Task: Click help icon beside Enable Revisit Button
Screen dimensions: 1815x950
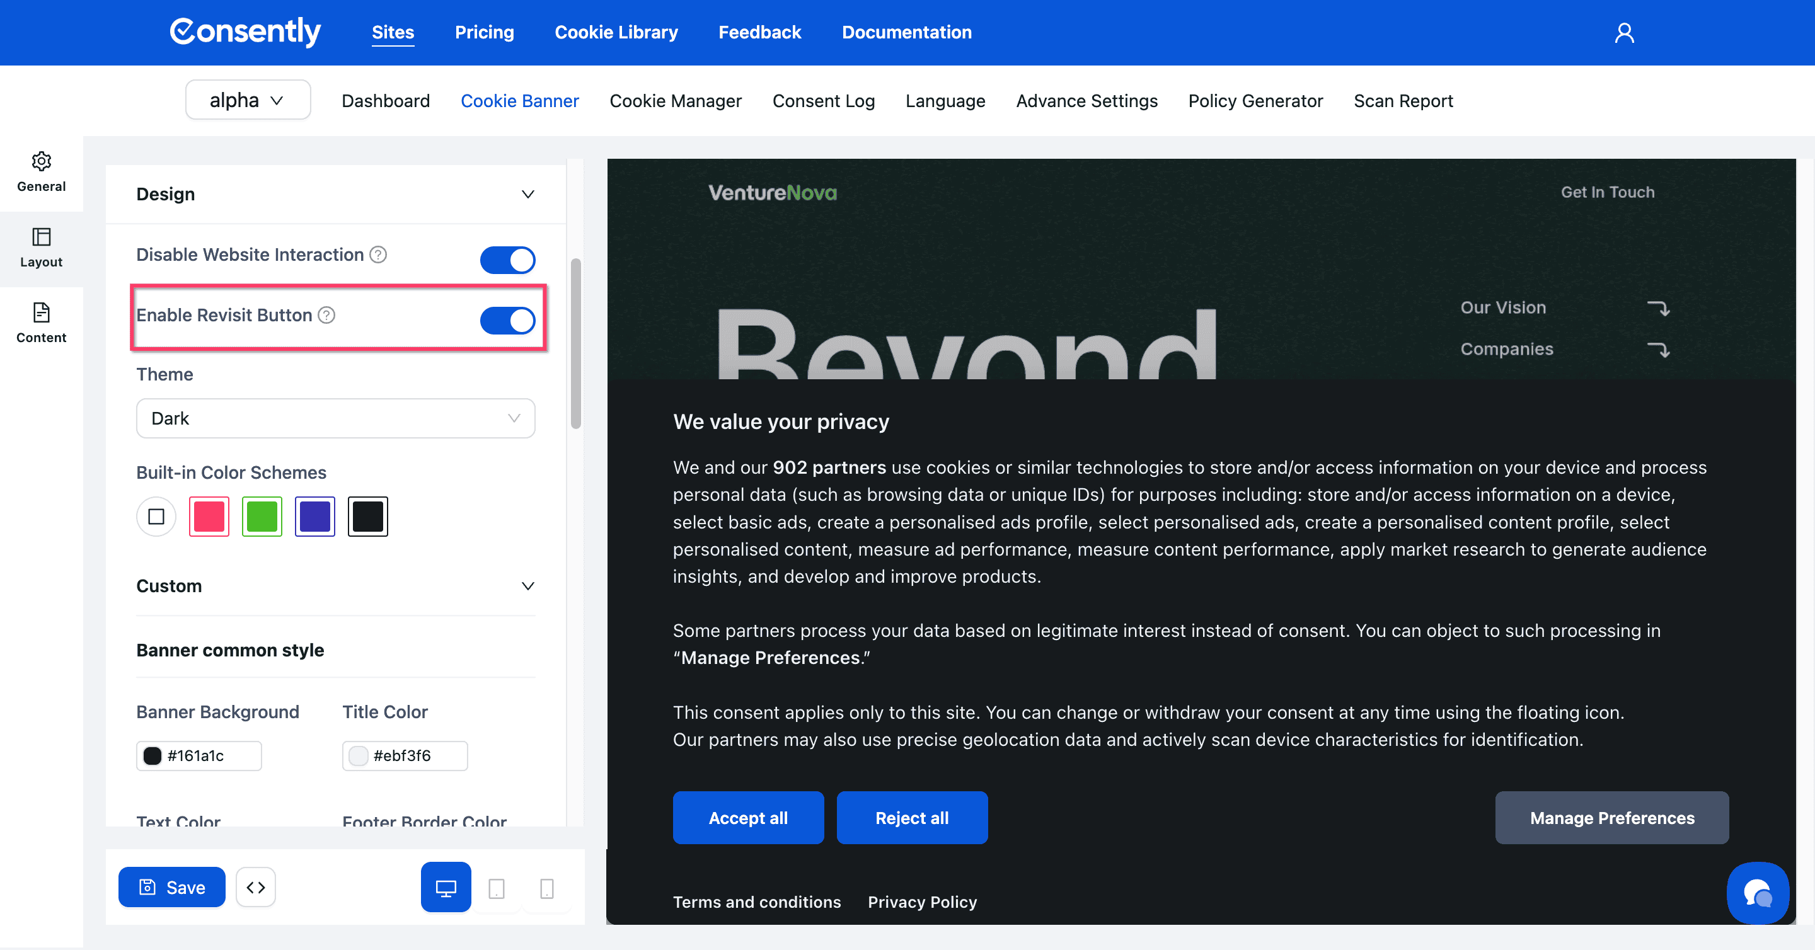Action: 326,315
